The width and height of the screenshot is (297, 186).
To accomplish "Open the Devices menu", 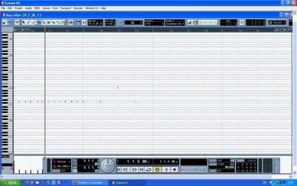I will pyautogui.click(x=78, y=8).
